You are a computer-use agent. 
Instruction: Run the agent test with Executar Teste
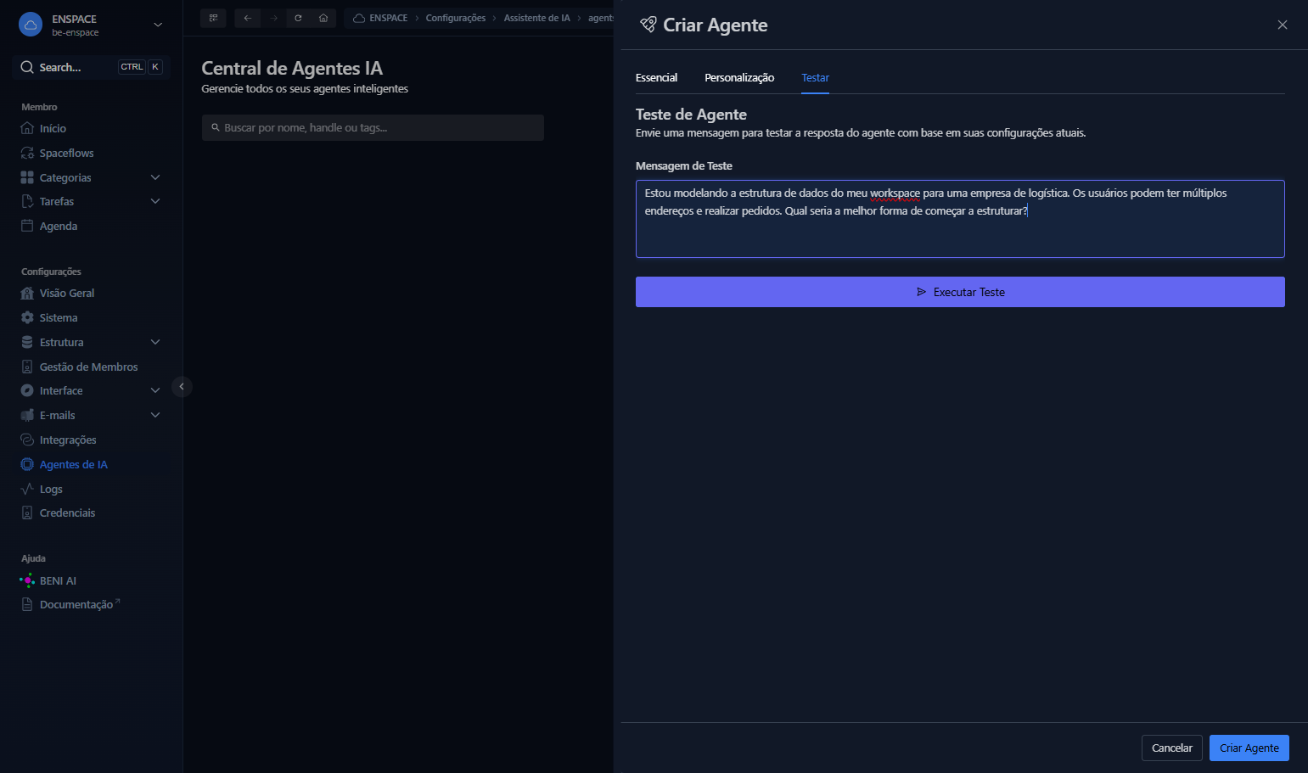pos(960,292)
